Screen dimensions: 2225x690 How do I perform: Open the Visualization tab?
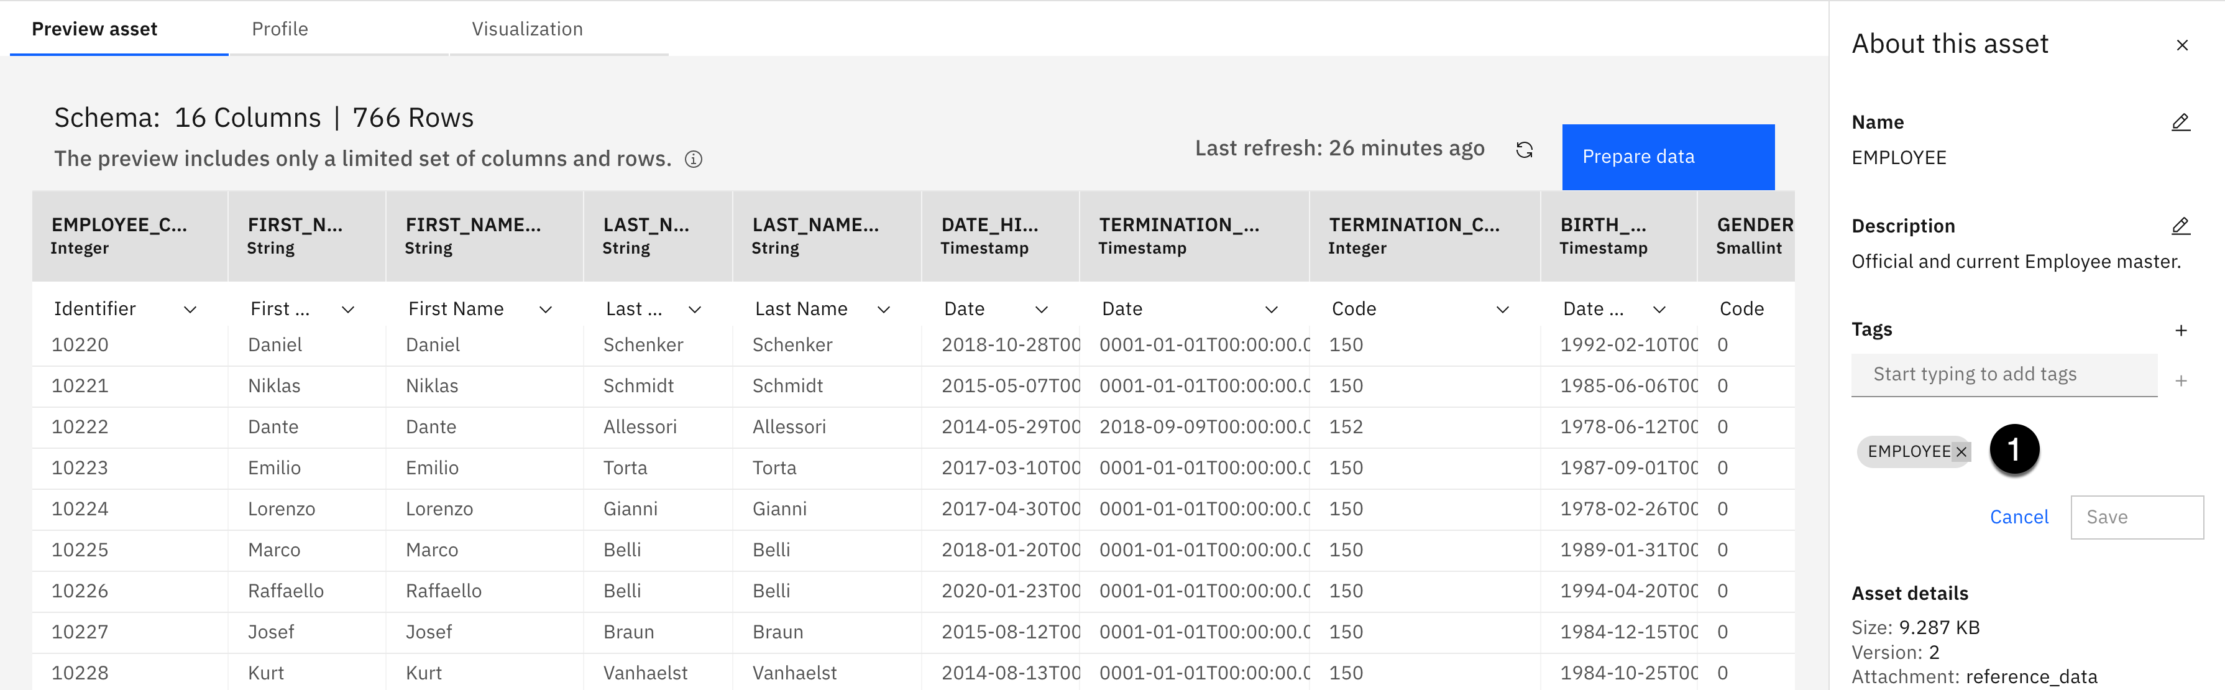point(527,29)
